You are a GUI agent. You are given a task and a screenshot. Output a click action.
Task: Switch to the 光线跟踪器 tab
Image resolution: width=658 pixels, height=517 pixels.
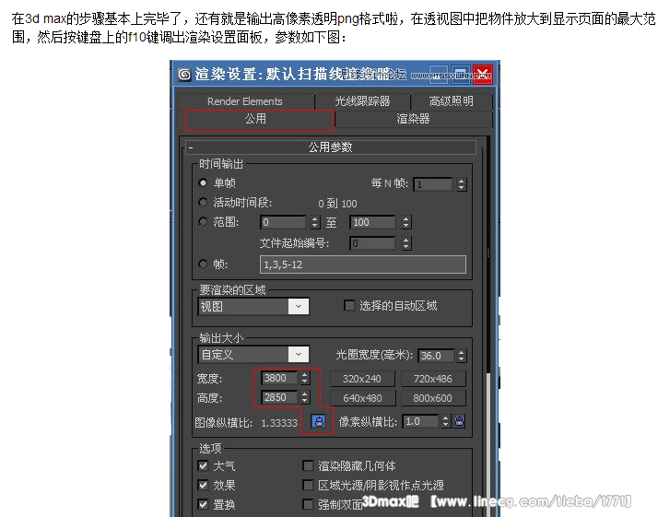[x=362, y=101]
